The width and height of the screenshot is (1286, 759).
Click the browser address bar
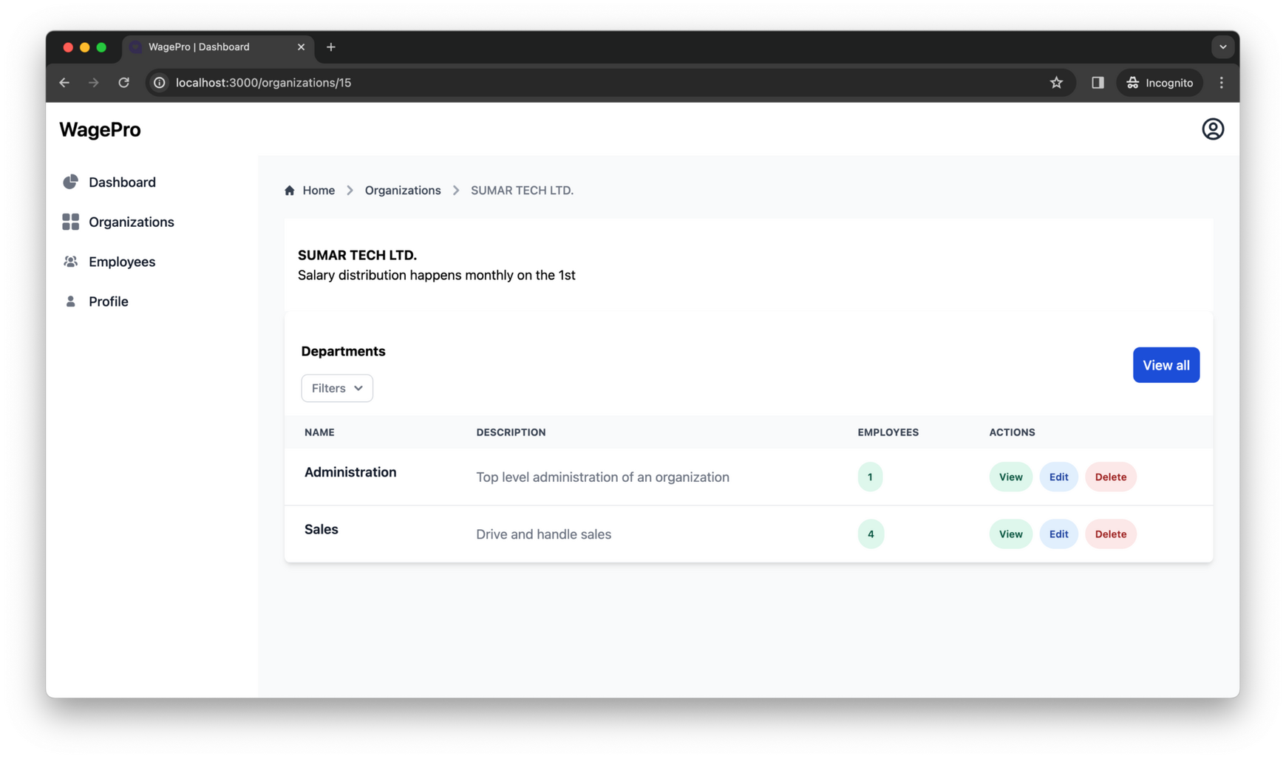tap(517, 82)
